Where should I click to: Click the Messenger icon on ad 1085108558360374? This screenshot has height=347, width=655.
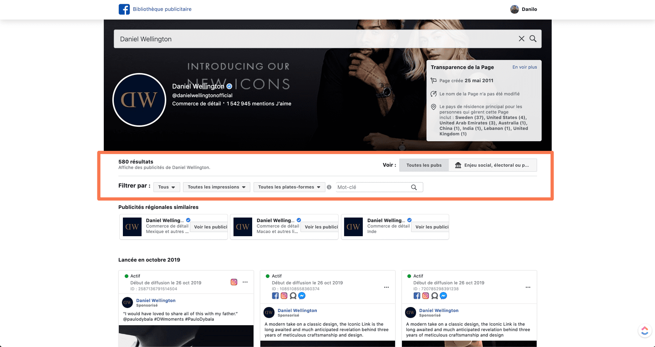pos(302,296)
